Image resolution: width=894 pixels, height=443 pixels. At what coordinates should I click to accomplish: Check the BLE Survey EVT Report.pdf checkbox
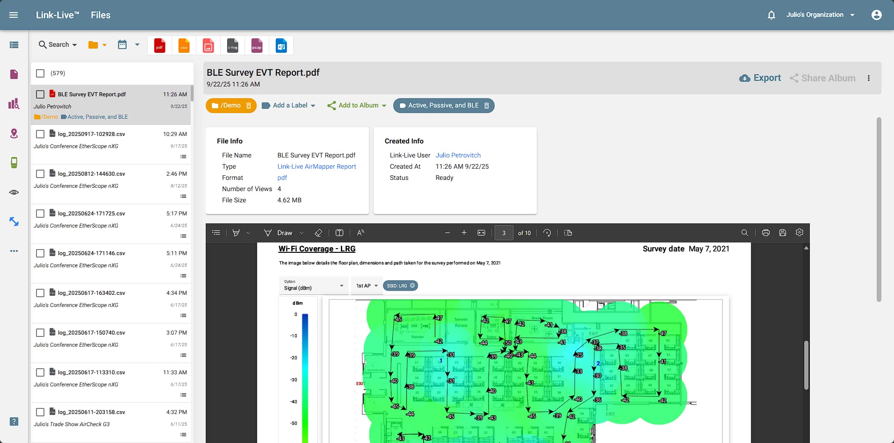click(40, 94)
